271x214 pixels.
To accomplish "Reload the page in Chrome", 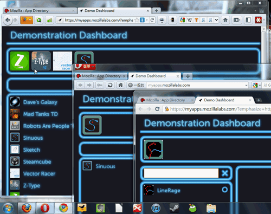I will (157, 109).
